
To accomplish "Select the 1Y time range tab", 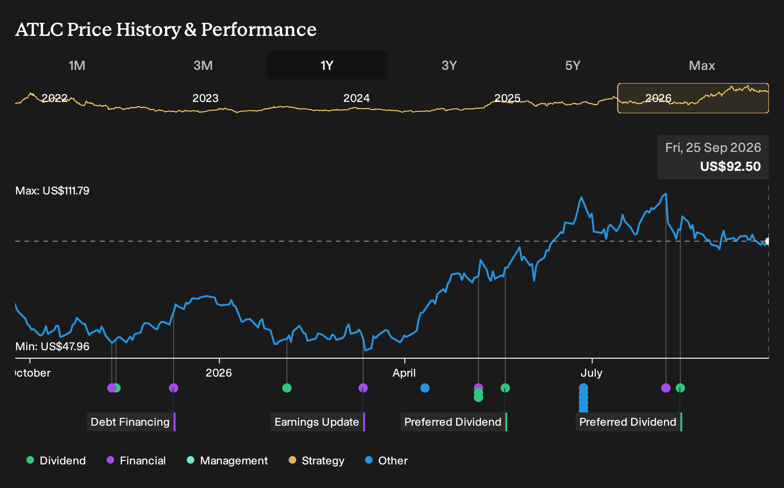I will pos(327,65).
